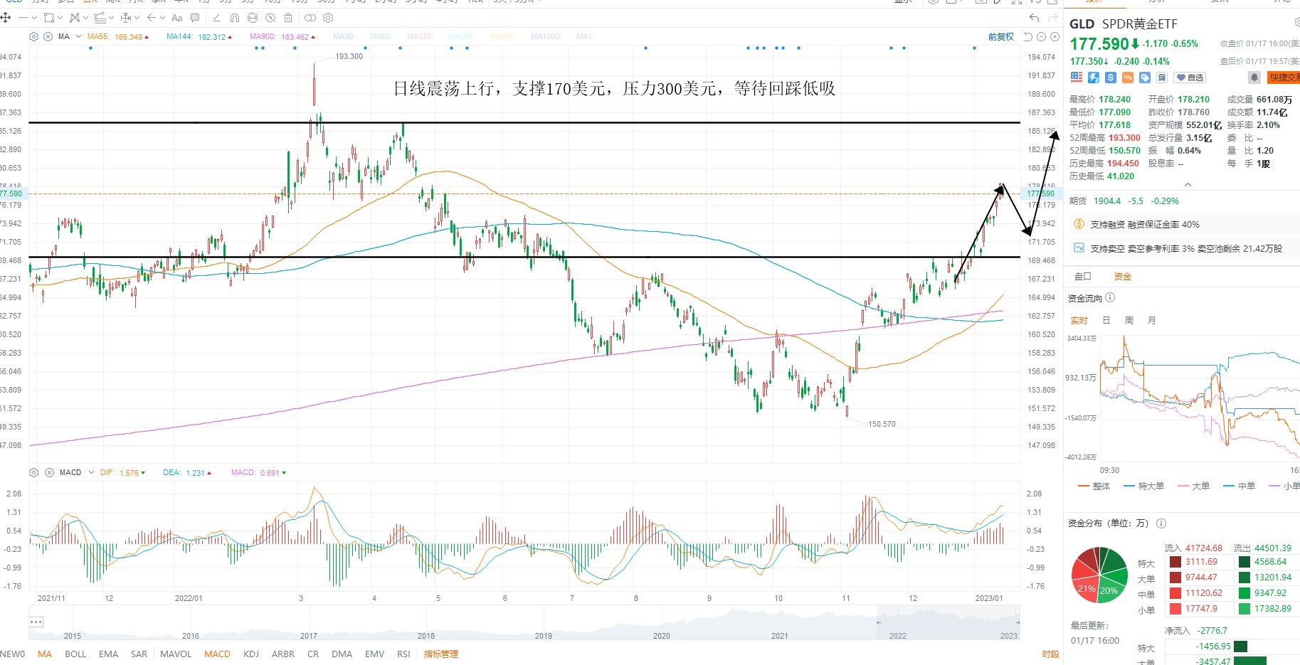Select the pattern/wave drawing tool
This screenshot has width=1300, height=665.
75,18
